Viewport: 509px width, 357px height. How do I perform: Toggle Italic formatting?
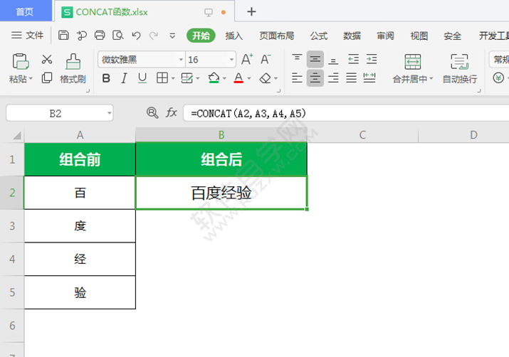click(124, 78)
